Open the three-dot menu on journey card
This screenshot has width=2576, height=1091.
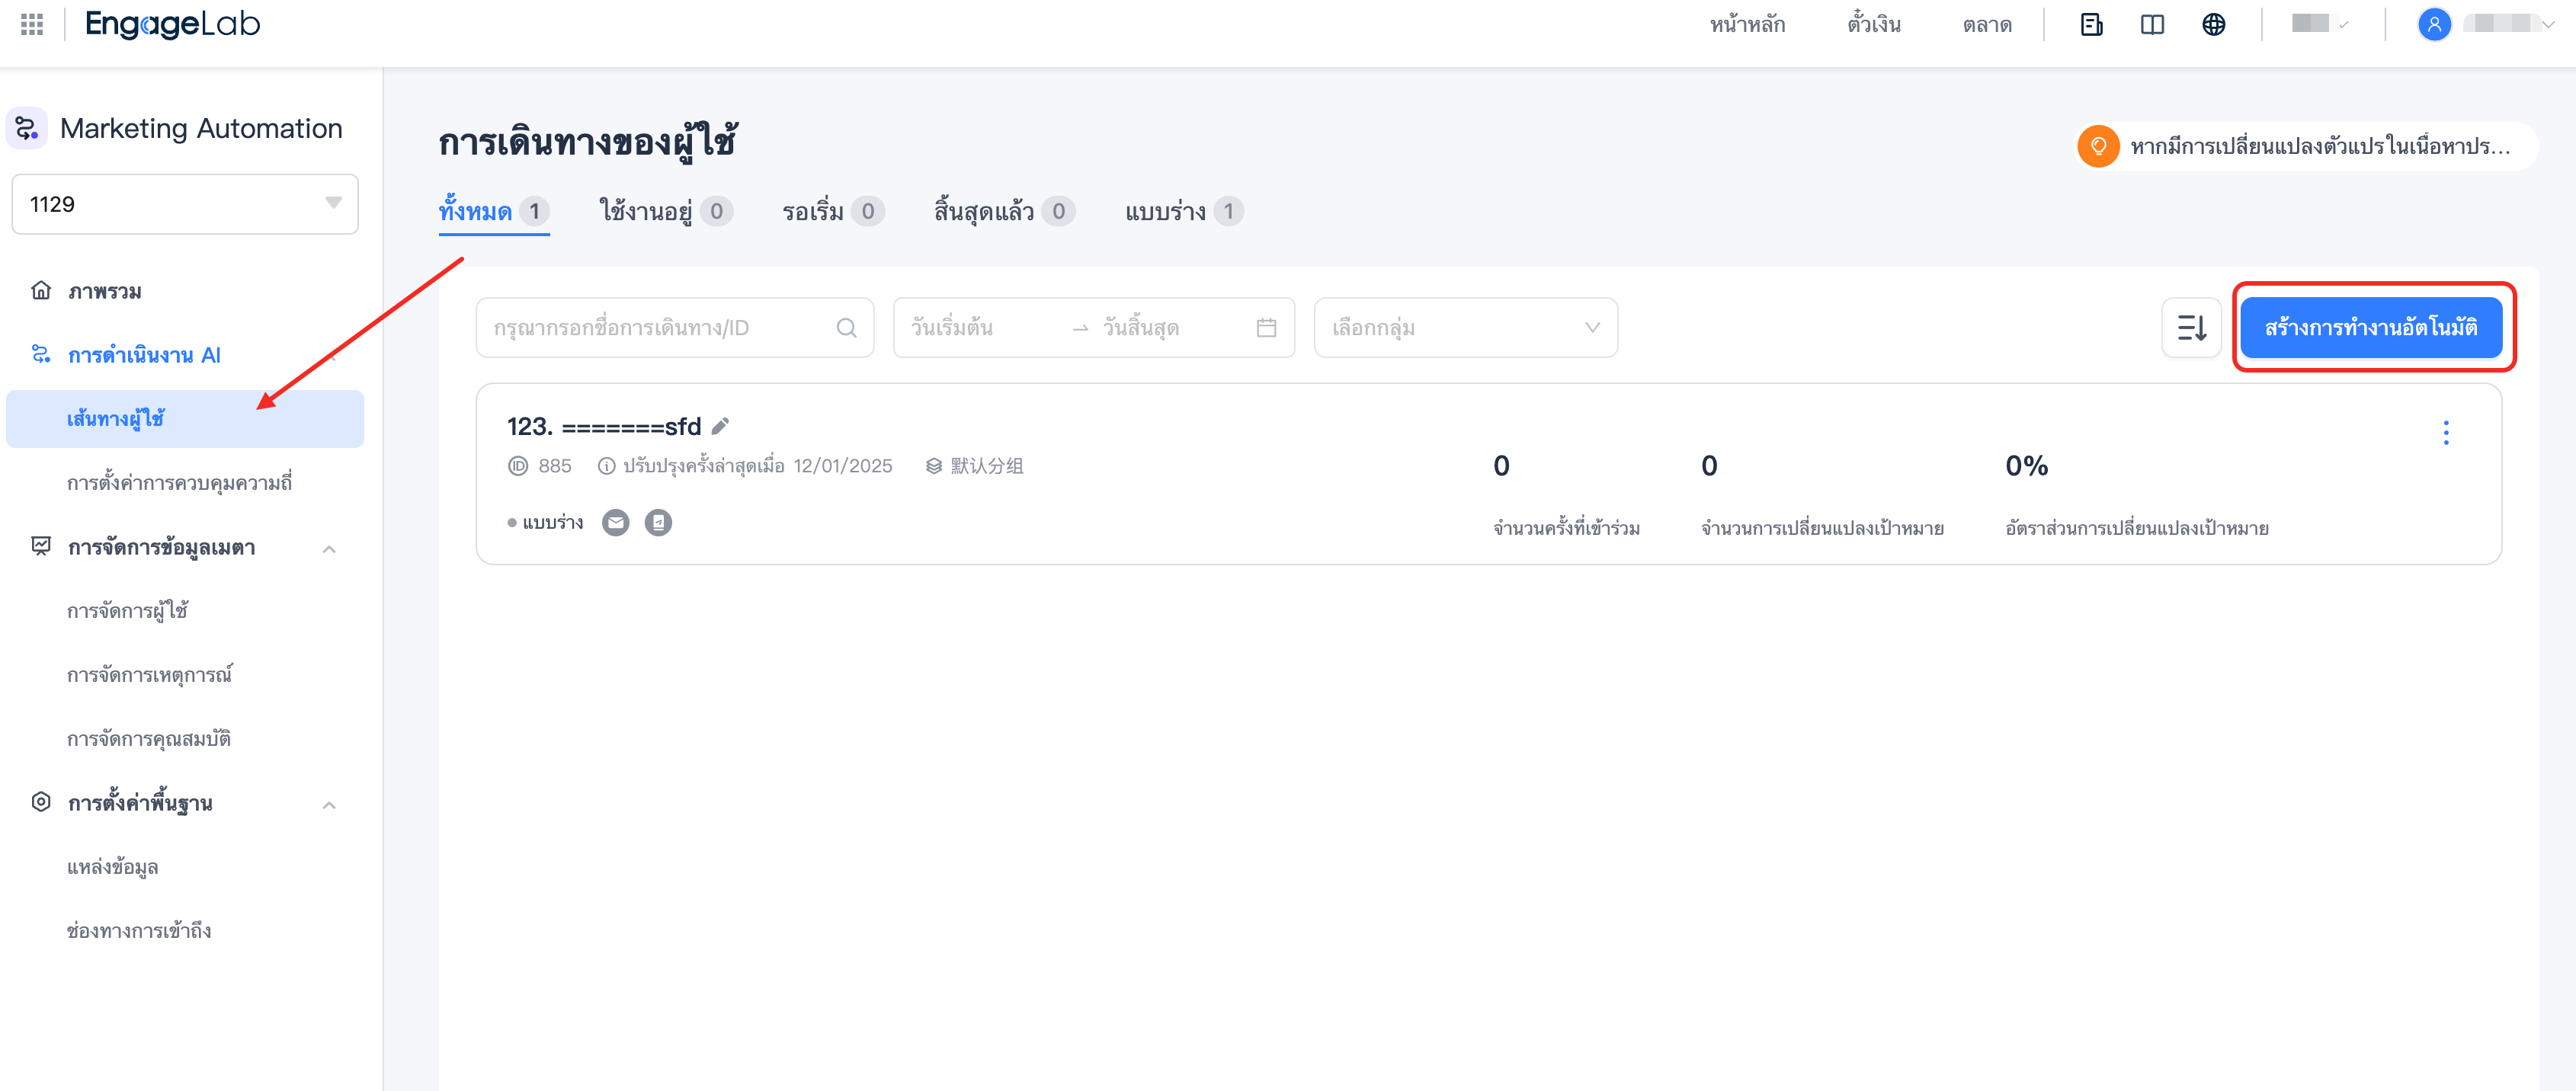(x=2445, y=433)
